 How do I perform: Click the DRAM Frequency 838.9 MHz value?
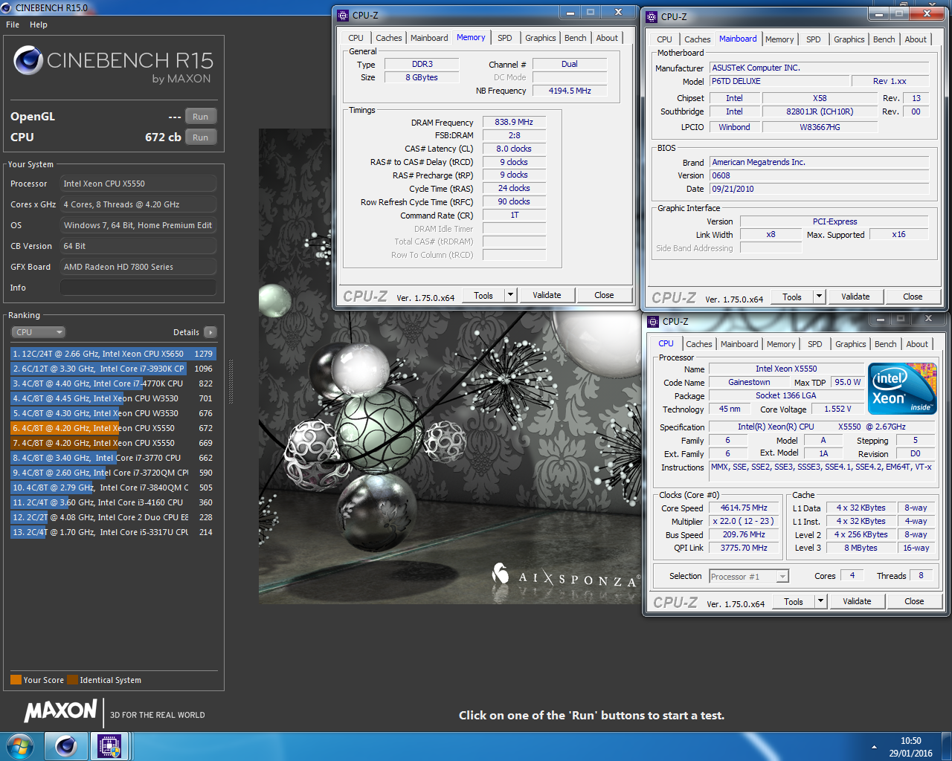[514, 122]
